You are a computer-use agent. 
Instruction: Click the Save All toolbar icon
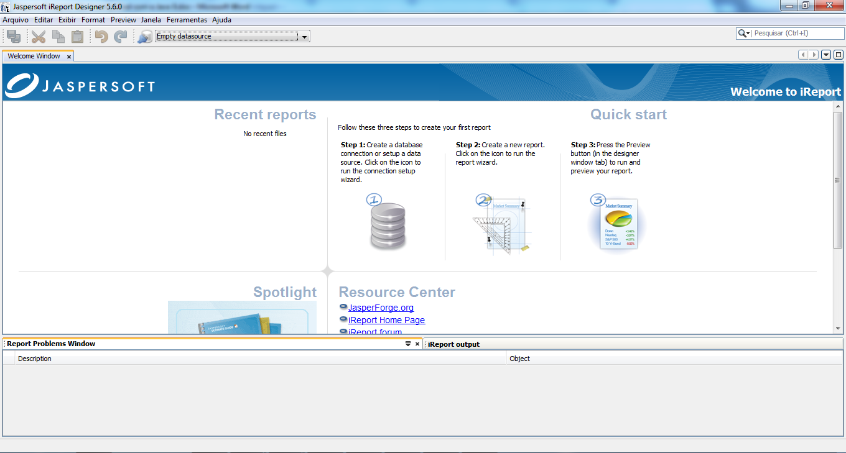(x=13, y=36)
